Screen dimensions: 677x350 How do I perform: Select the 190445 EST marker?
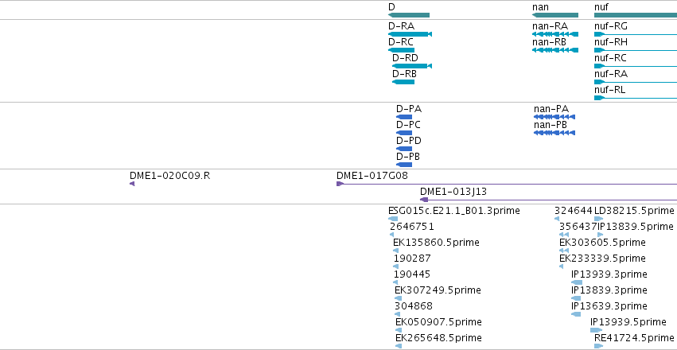tap(395, 282)
